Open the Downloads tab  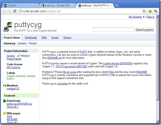[x=31, y=37]
